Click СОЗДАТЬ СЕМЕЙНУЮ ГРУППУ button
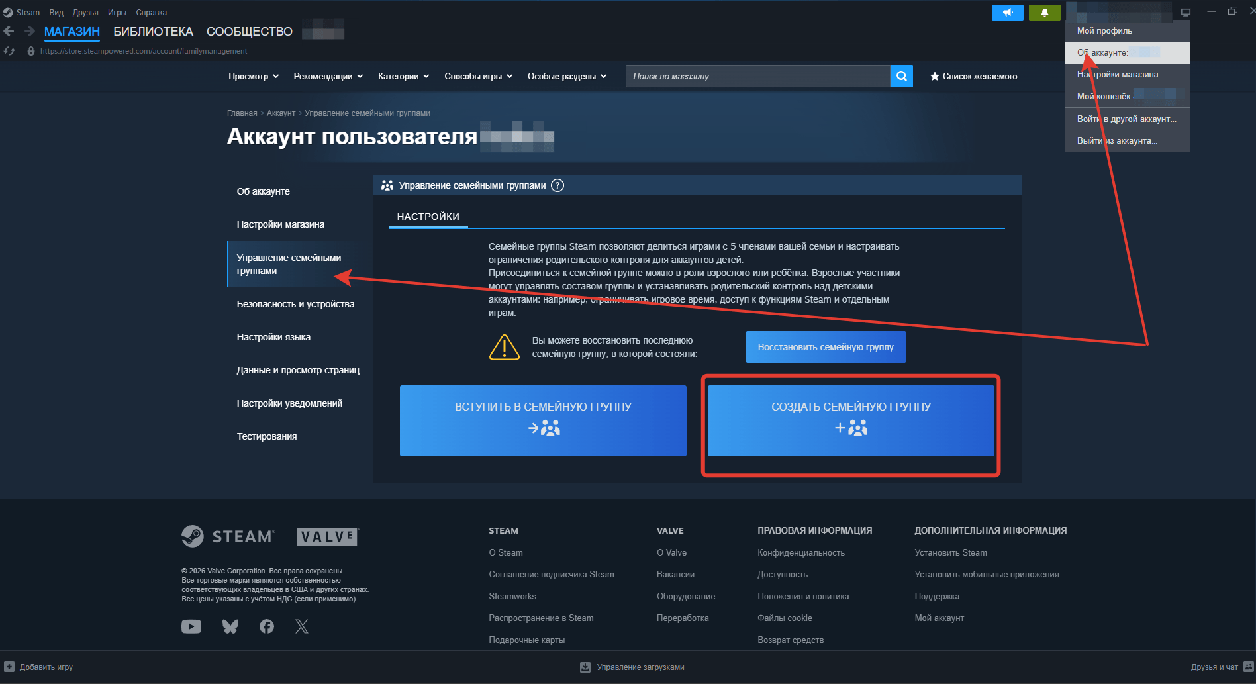 851,420
